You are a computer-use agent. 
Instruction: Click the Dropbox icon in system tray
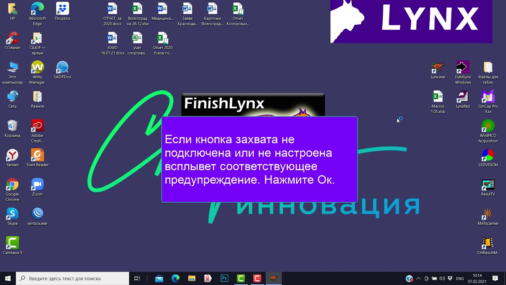pyautogui.click(x=450, y=278)
